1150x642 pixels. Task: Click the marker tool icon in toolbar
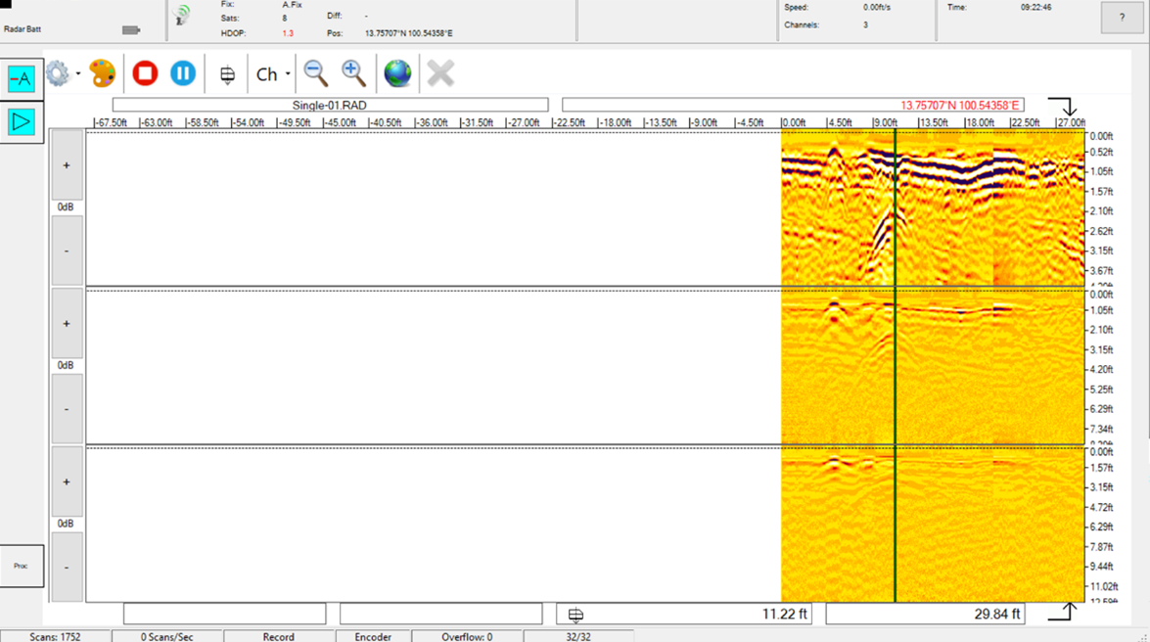[x=227, y=74]
